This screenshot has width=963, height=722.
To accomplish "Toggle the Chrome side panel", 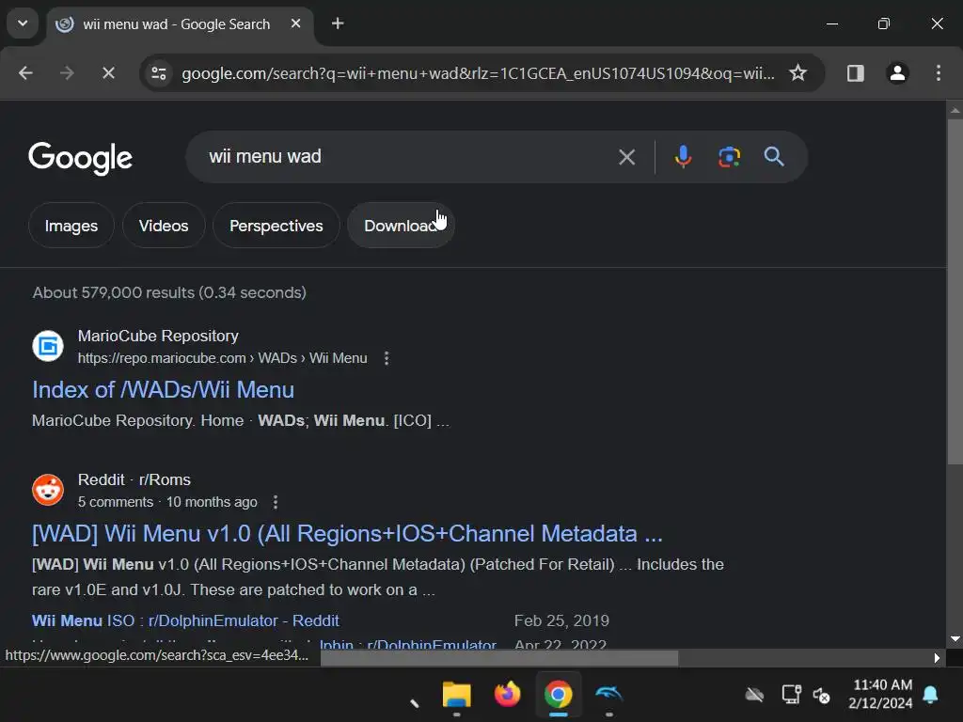I will (856, 73).
